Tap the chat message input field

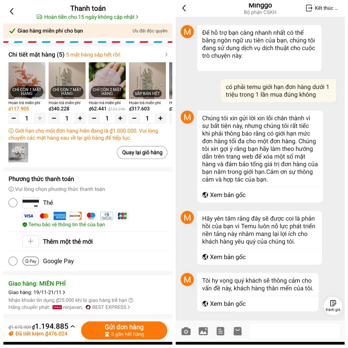(x=294, y=331)
